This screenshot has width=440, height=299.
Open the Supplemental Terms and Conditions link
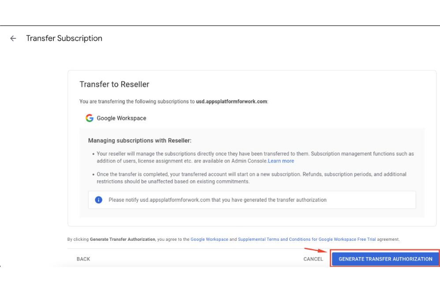coord(306,239)
